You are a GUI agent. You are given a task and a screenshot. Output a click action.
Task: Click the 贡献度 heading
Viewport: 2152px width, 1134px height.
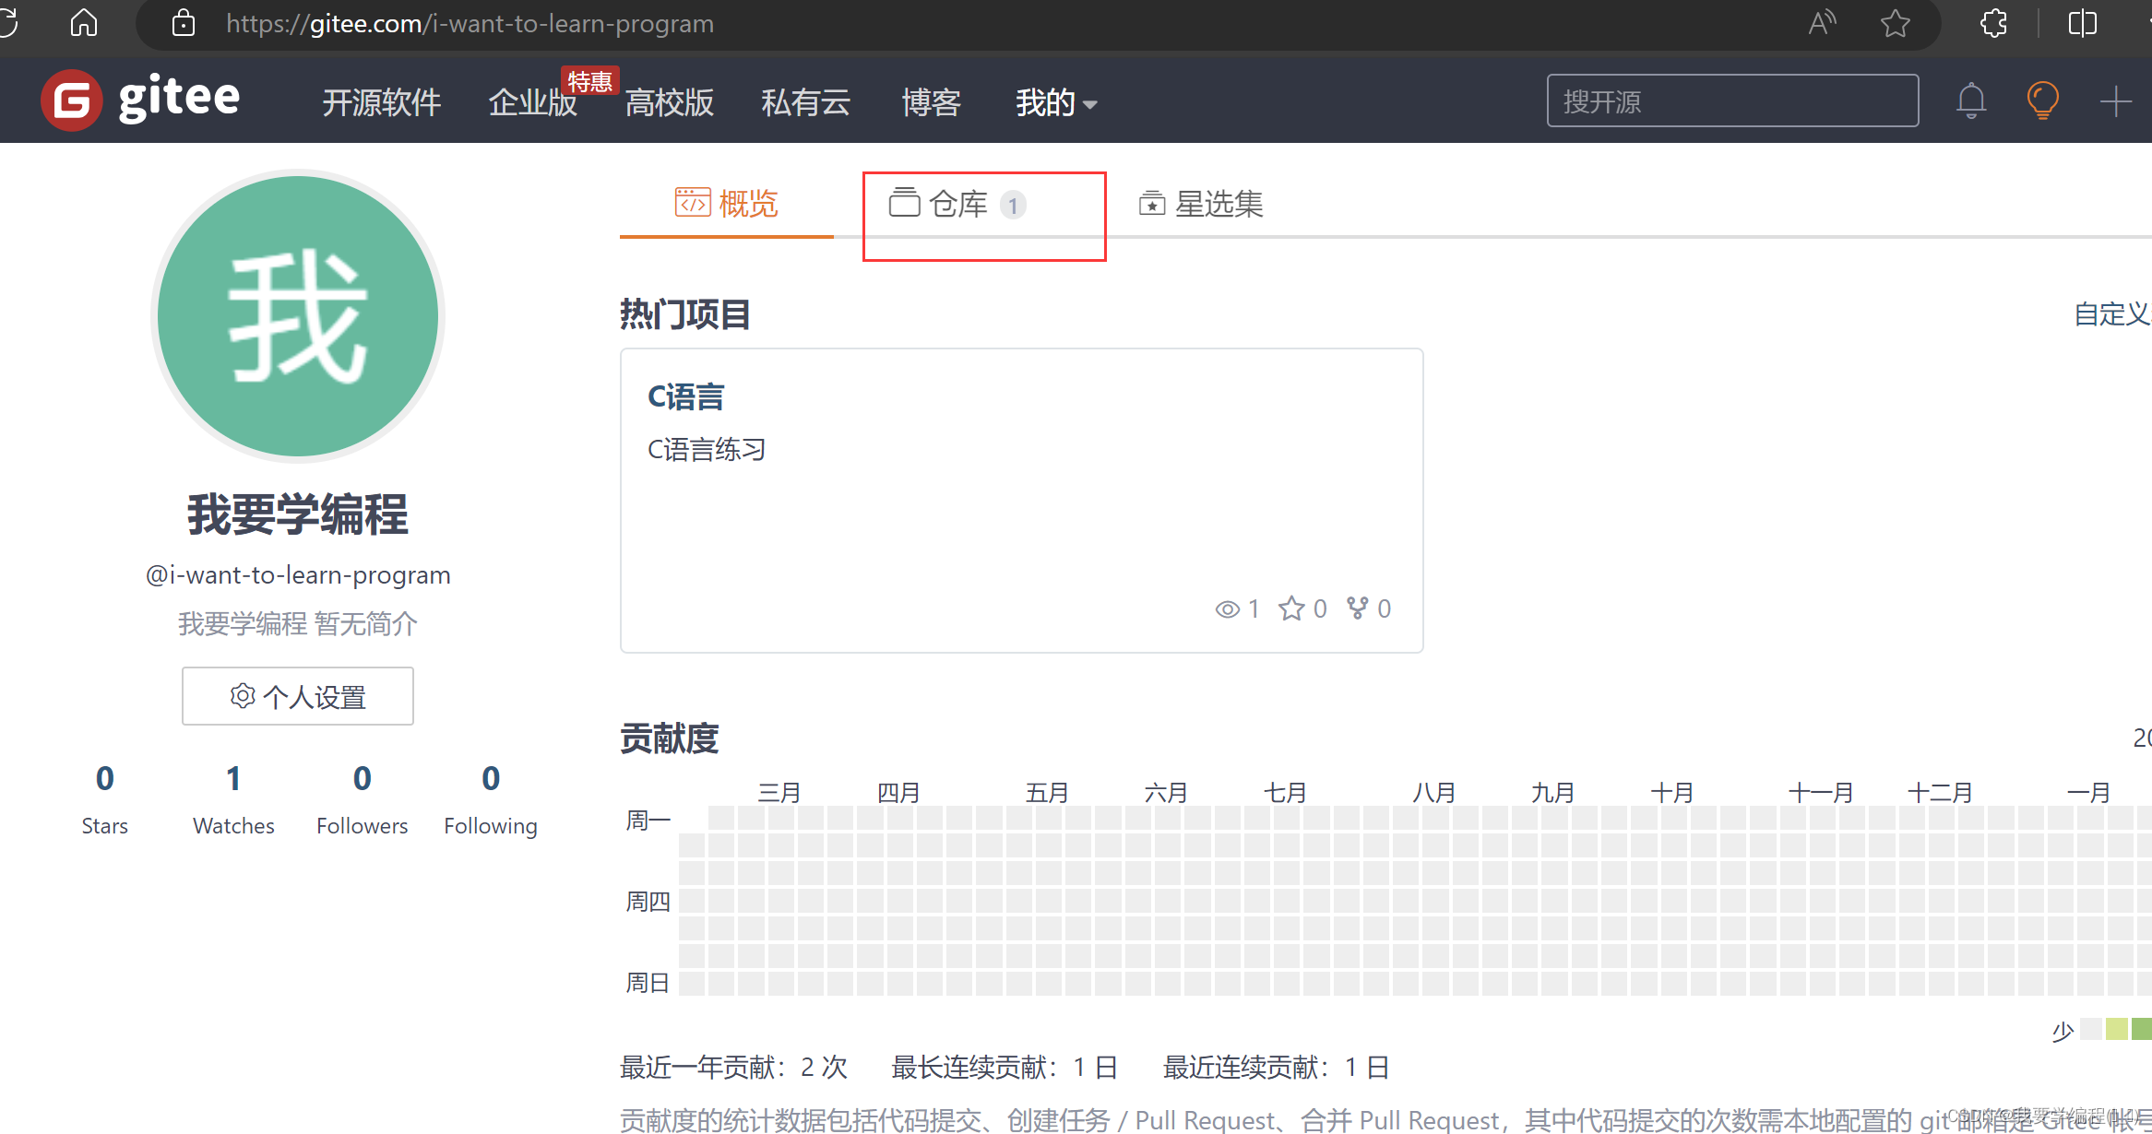click(x=670, y=738)
